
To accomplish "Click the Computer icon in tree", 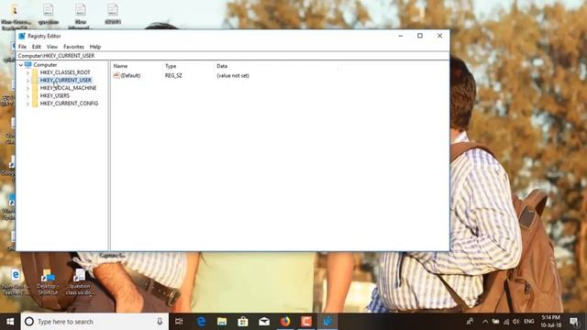I will 28,65.
